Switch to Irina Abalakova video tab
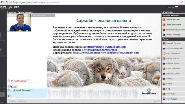This screenshot has width=185, height=104. click(x=43, y=15)
